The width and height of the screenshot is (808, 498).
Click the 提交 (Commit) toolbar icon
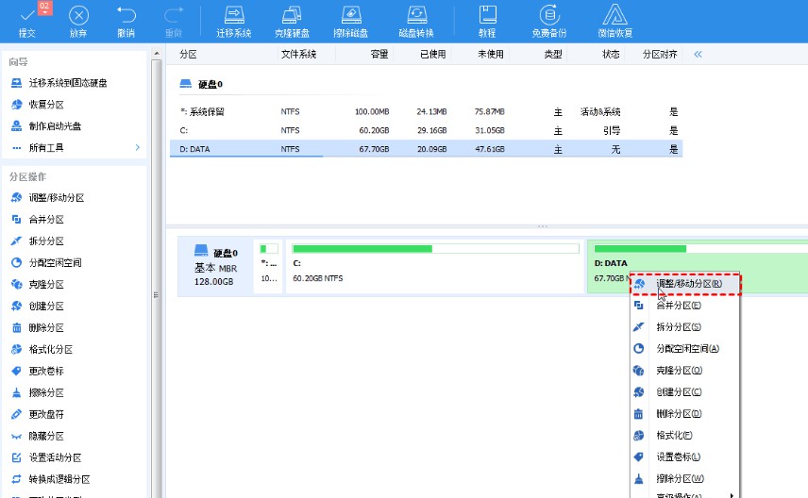[26, 16]
